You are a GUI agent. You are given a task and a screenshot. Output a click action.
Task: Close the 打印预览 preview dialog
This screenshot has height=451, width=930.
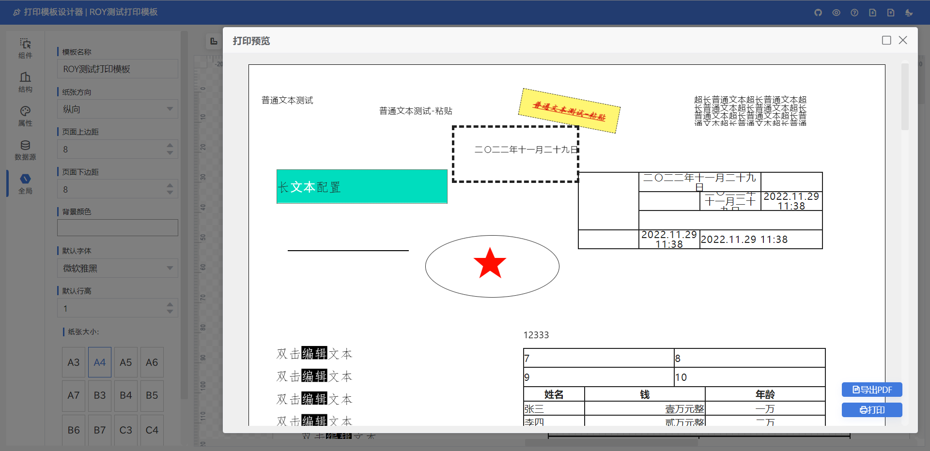903,40
